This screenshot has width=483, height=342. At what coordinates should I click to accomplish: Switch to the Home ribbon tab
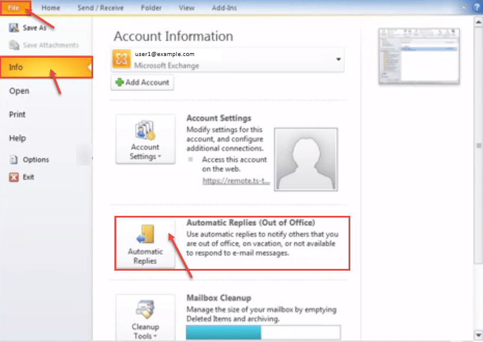coord(51,8)
